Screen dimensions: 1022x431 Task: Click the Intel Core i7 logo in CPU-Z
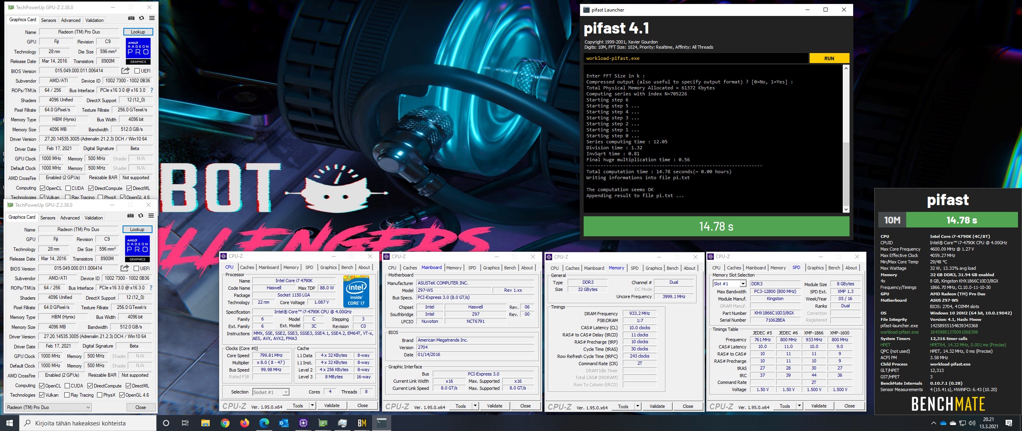point(356,291)
